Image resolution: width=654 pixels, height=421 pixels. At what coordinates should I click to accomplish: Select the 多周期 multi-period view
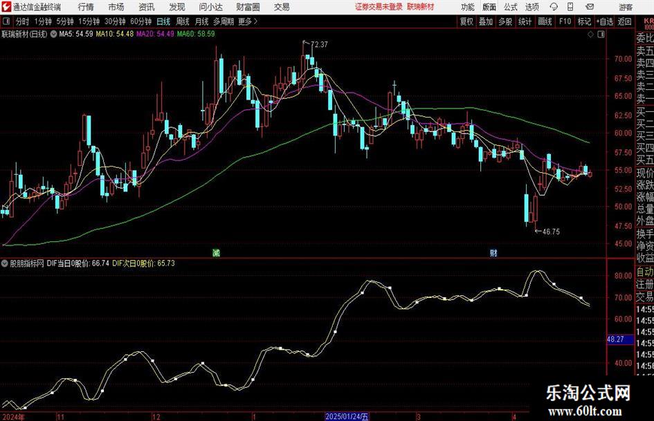(224, 21)
